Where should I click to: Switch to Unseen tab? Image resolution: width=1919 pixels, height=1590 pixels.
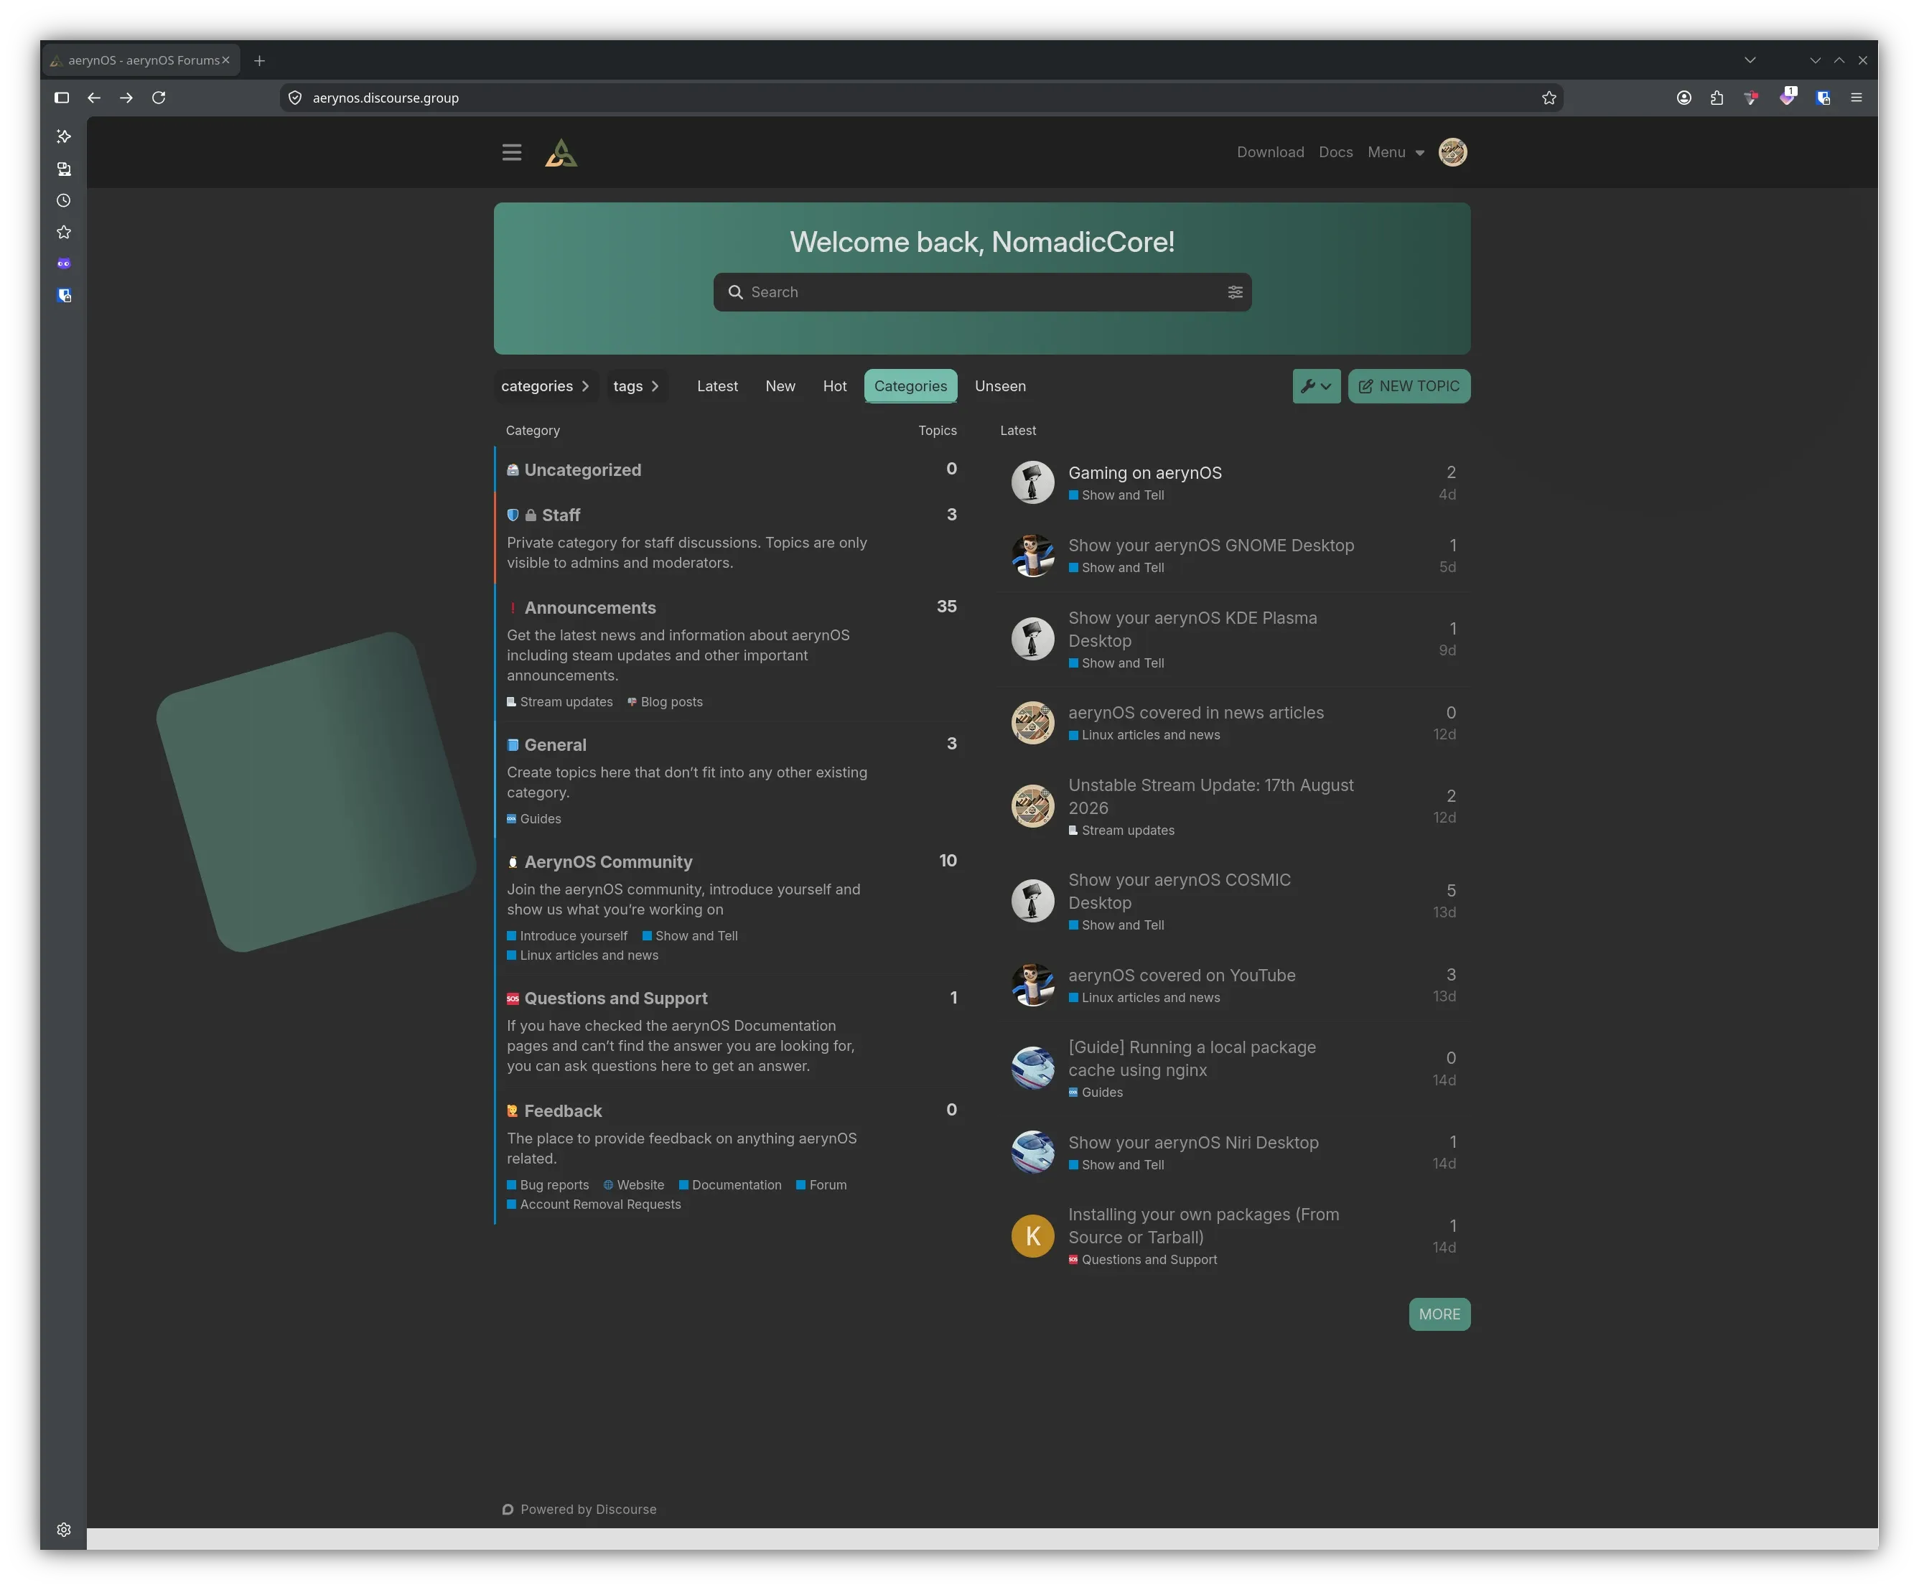1000,386
